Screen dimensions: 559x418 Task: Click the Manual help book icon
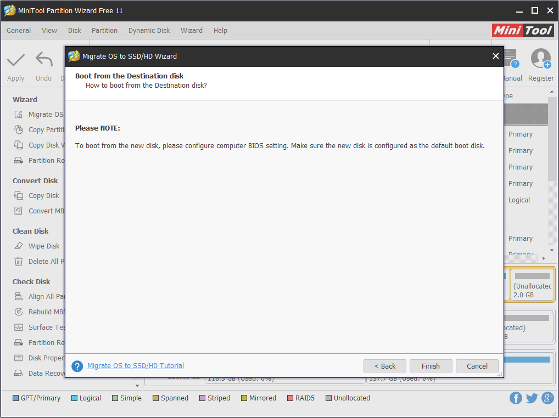511,58
